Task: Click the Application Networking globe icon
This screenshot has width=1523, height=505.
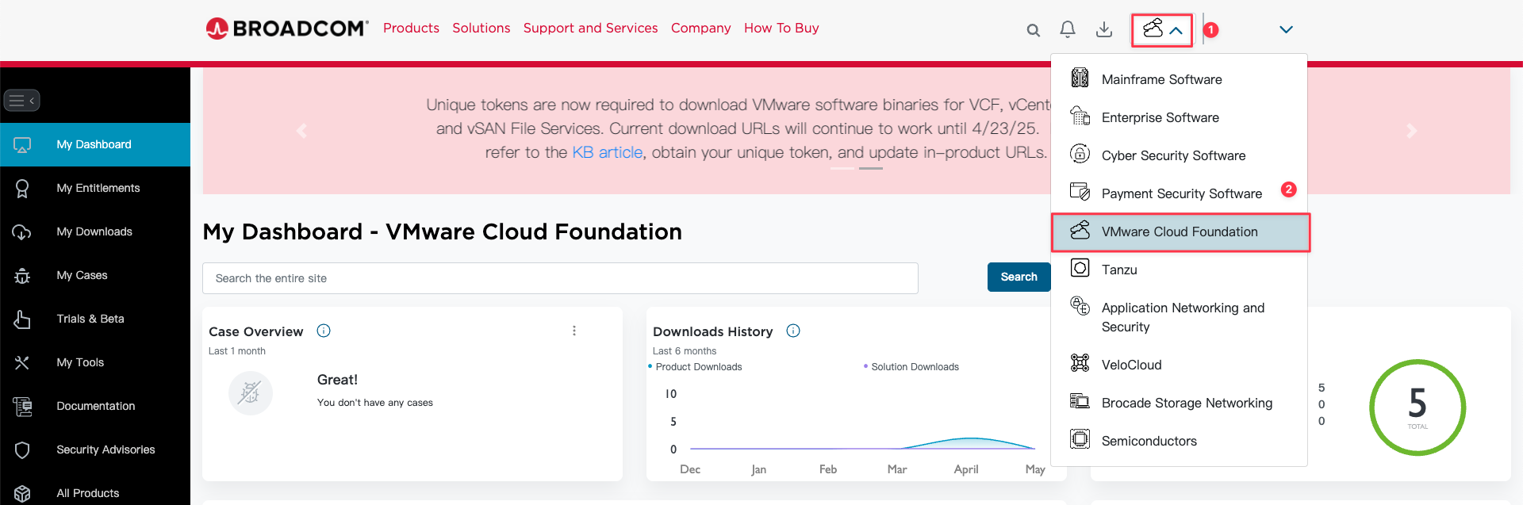Action: [x=1080, y=305]
